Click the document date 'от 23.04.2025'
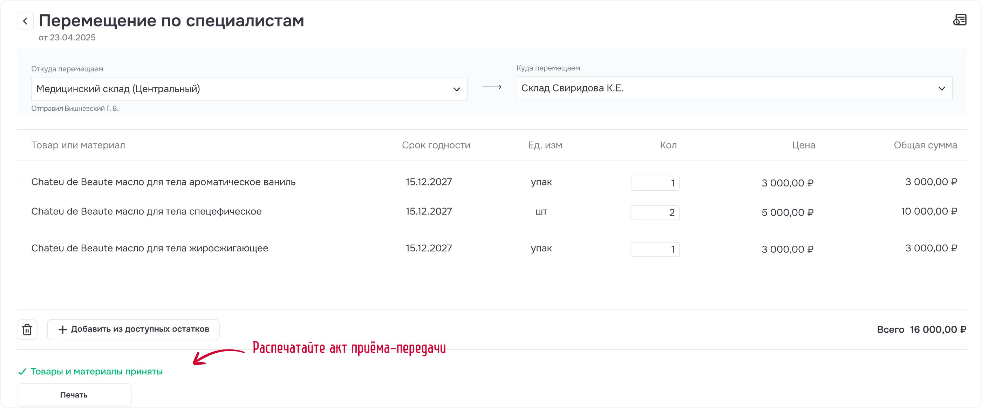 [x=67, y=38]
